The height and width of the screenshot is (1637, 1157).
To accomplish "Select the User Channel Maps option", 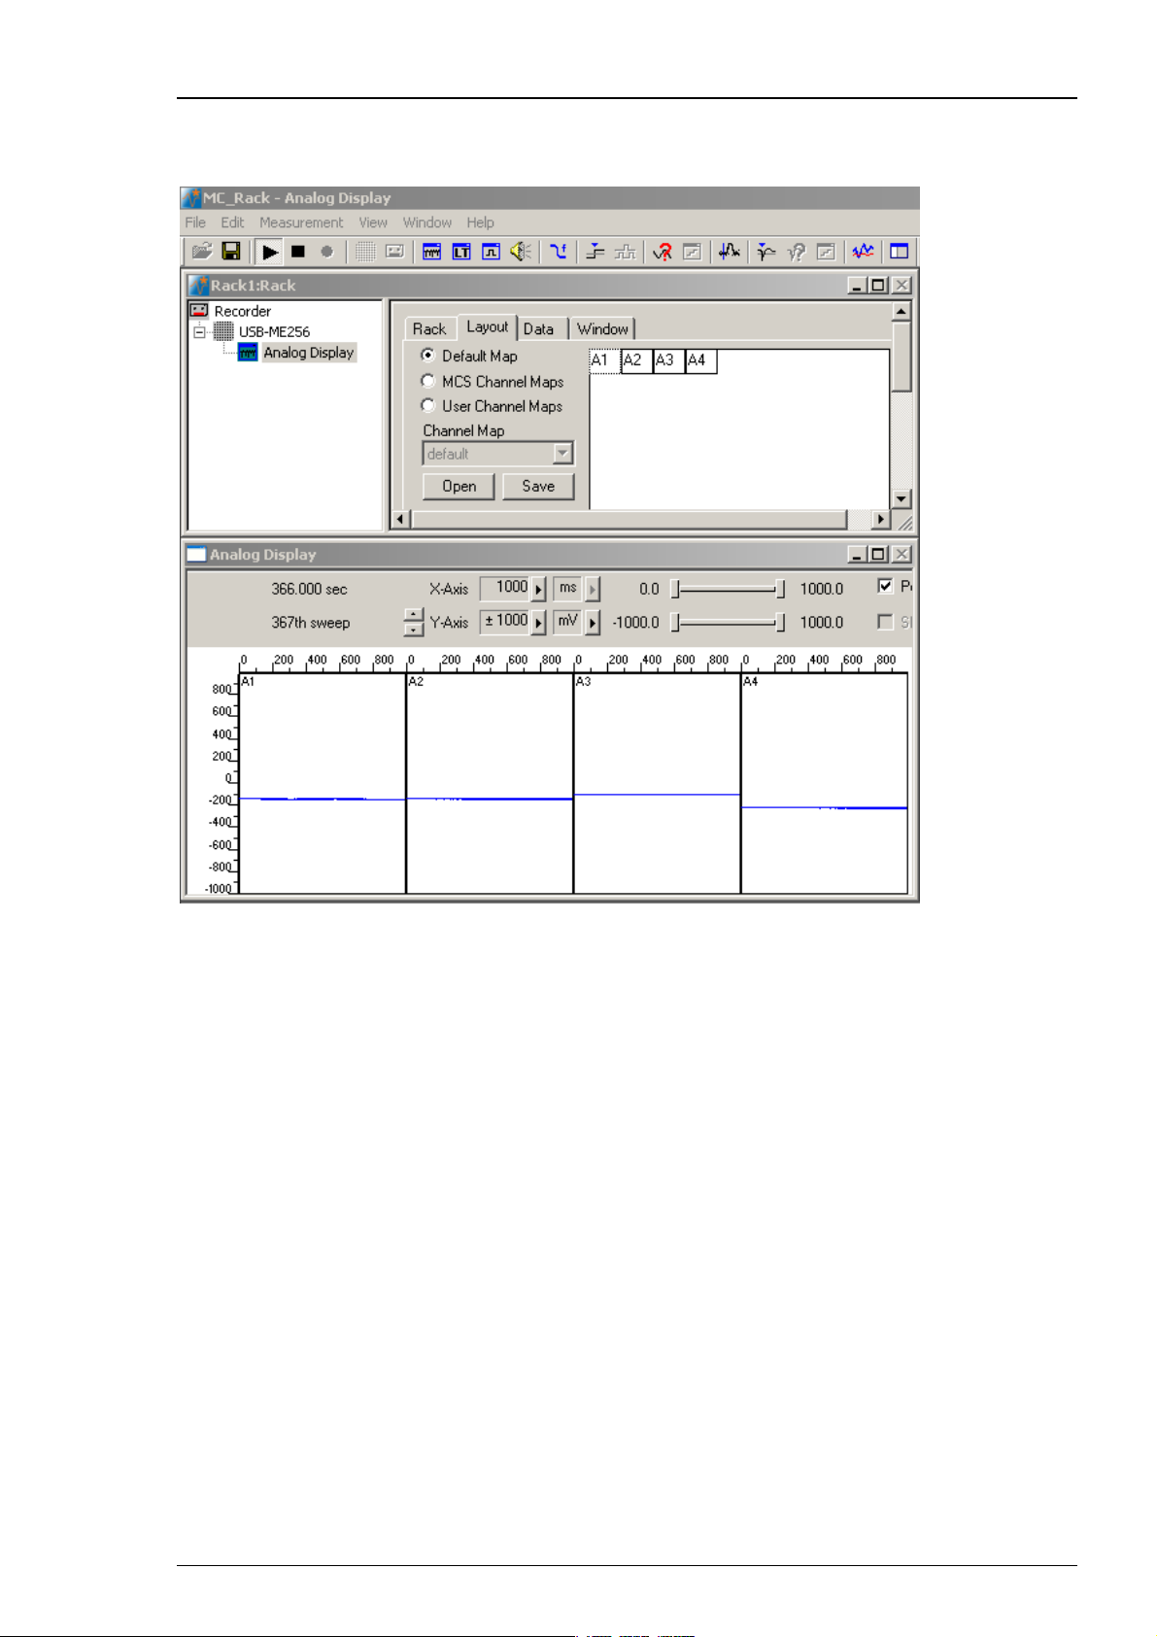I will pos(427,405).
